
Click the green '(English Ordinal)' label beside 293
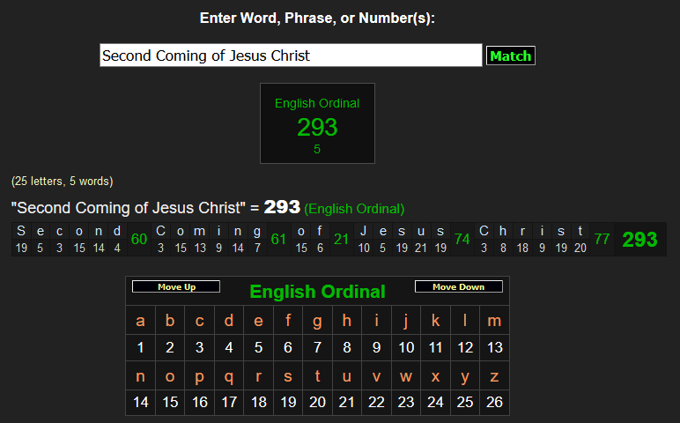point(354,209)
